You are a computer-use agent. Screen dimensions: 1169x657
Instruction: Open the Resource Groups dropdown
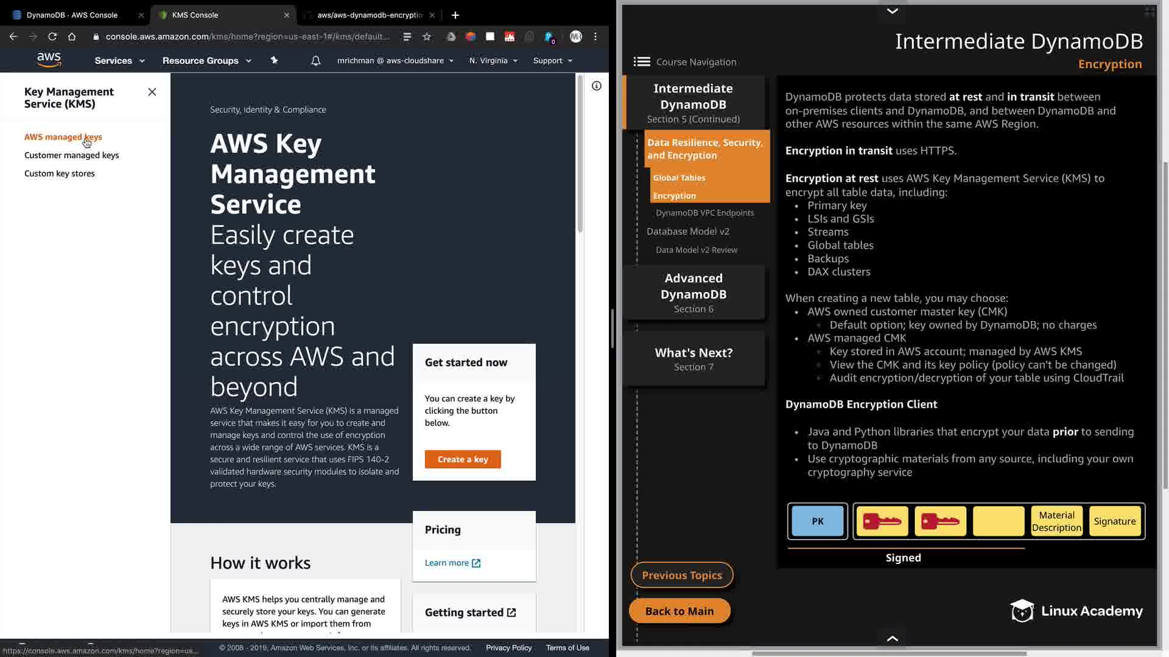[x=206, y=61]
